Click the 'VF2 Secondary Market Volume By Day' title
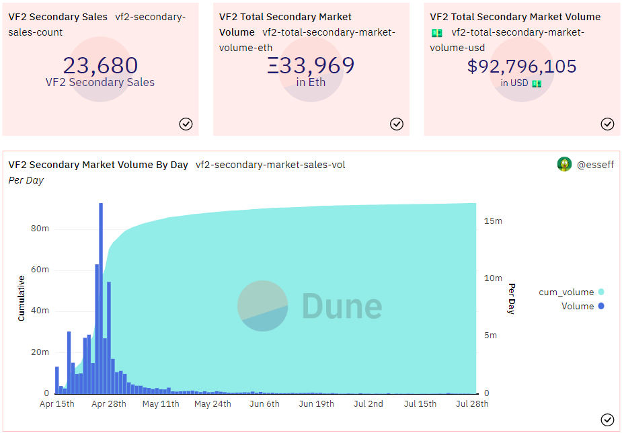The height and width of the screenshot is (433, 622). tap(97, 164)
